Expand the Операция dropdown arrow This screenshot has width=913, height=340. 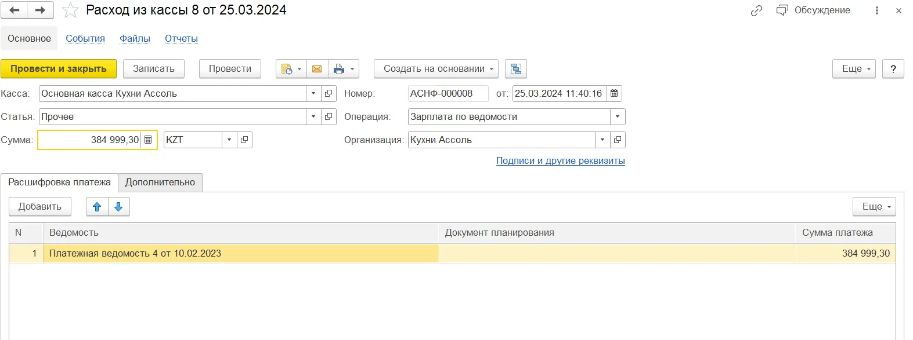(x=618, y=116)
